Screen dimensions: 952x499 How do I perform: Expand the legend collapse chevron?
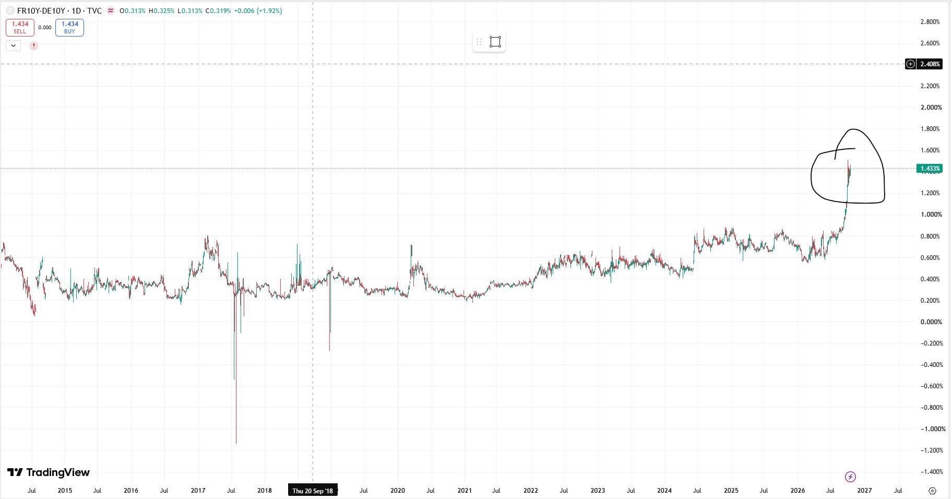13,46
